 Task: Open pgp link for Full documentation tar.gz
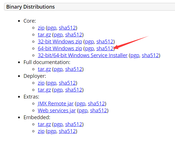coord(58,69)
